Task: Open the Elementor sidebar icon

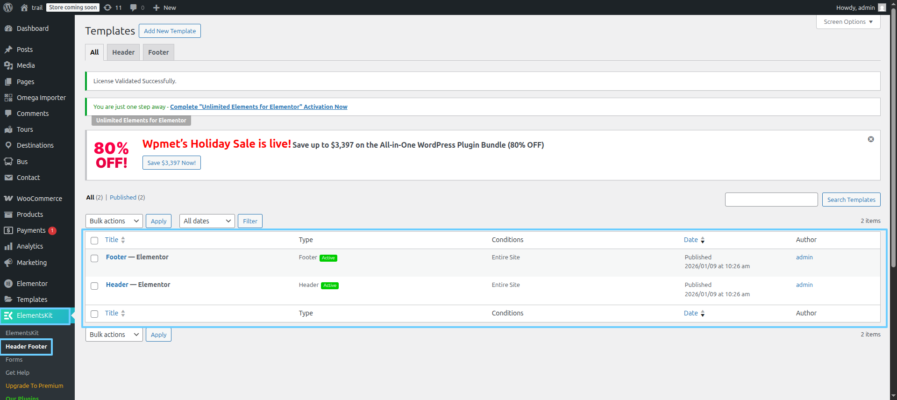Action: pyautogui.click(x=8, y=284)
